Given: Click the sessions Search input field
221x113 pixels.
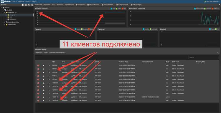Looking at the screenshot, I should pyautogui.click(x=204, y=57).
